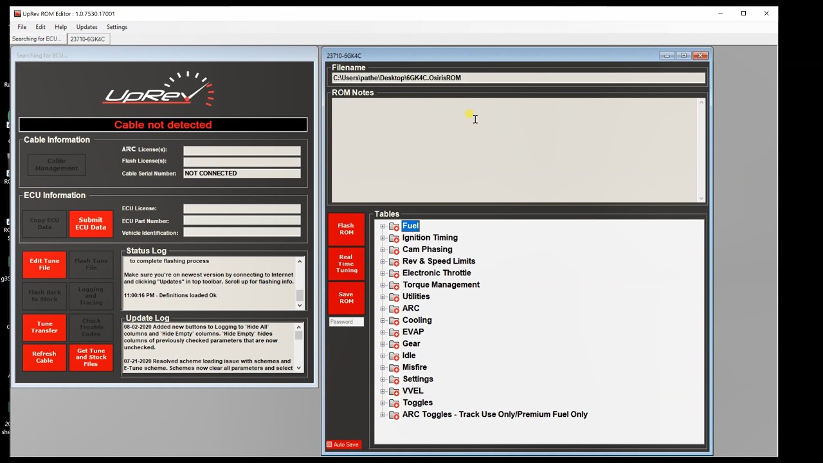Expand the Electronic Throttle tree node
This screenshot has width=823, height=463.
[x=383, y=273]
